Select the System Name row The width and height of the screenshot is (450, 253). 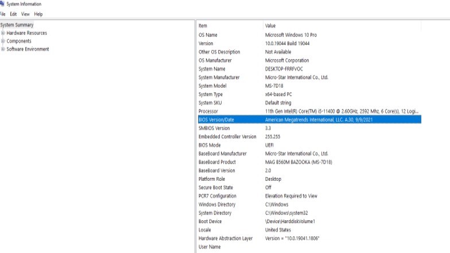pyautogui.click(x=310, y=69)
